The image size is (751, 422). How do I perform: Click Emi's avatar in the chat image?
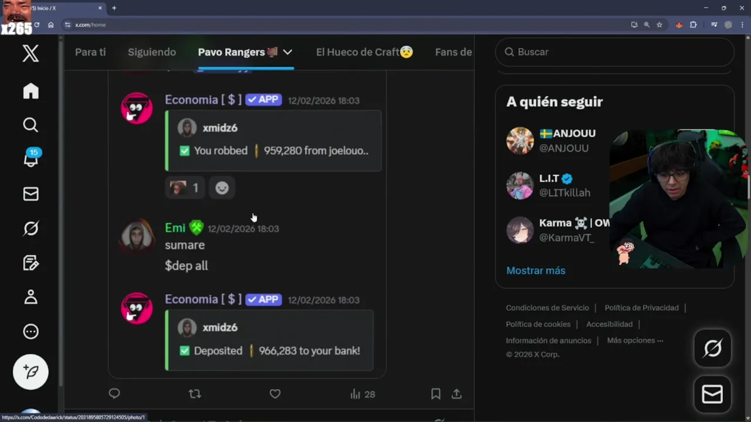pos(137,236)
